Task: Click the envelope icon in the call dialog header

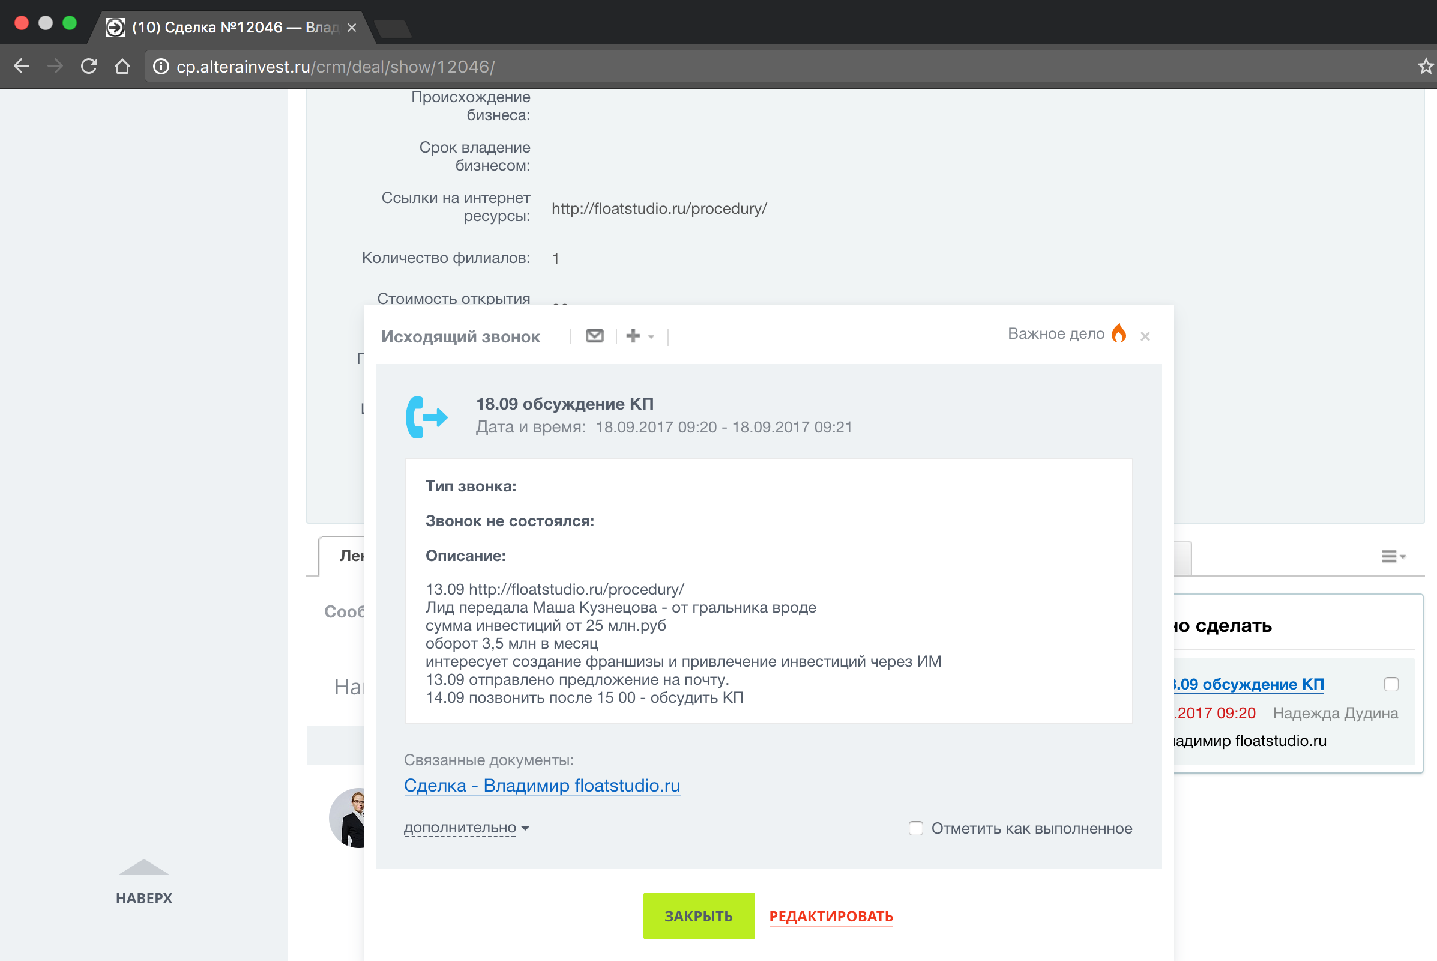Action: point(594,335)
